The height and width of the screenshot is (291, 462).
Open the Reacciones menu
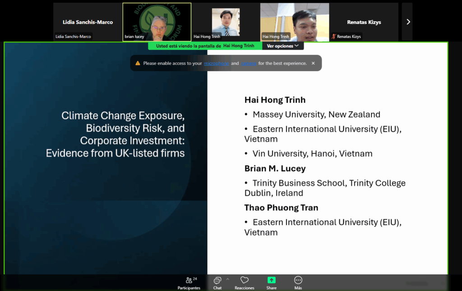[x=244, y=282]
